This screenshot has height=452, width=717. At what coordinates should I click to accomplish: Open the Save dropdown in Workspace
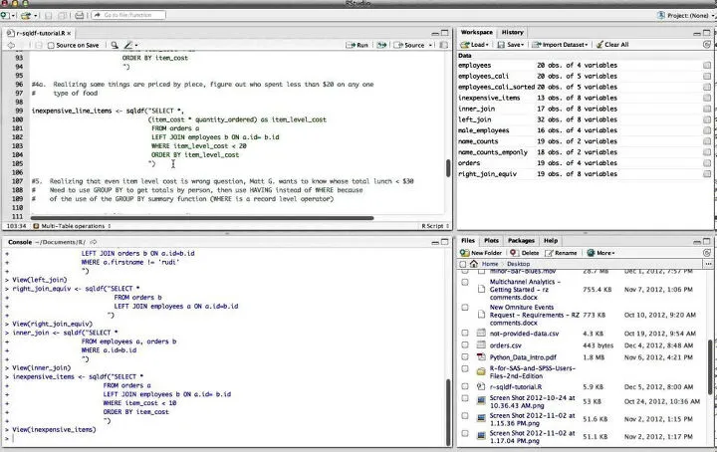pyautogui.click(x=511, y=45)
